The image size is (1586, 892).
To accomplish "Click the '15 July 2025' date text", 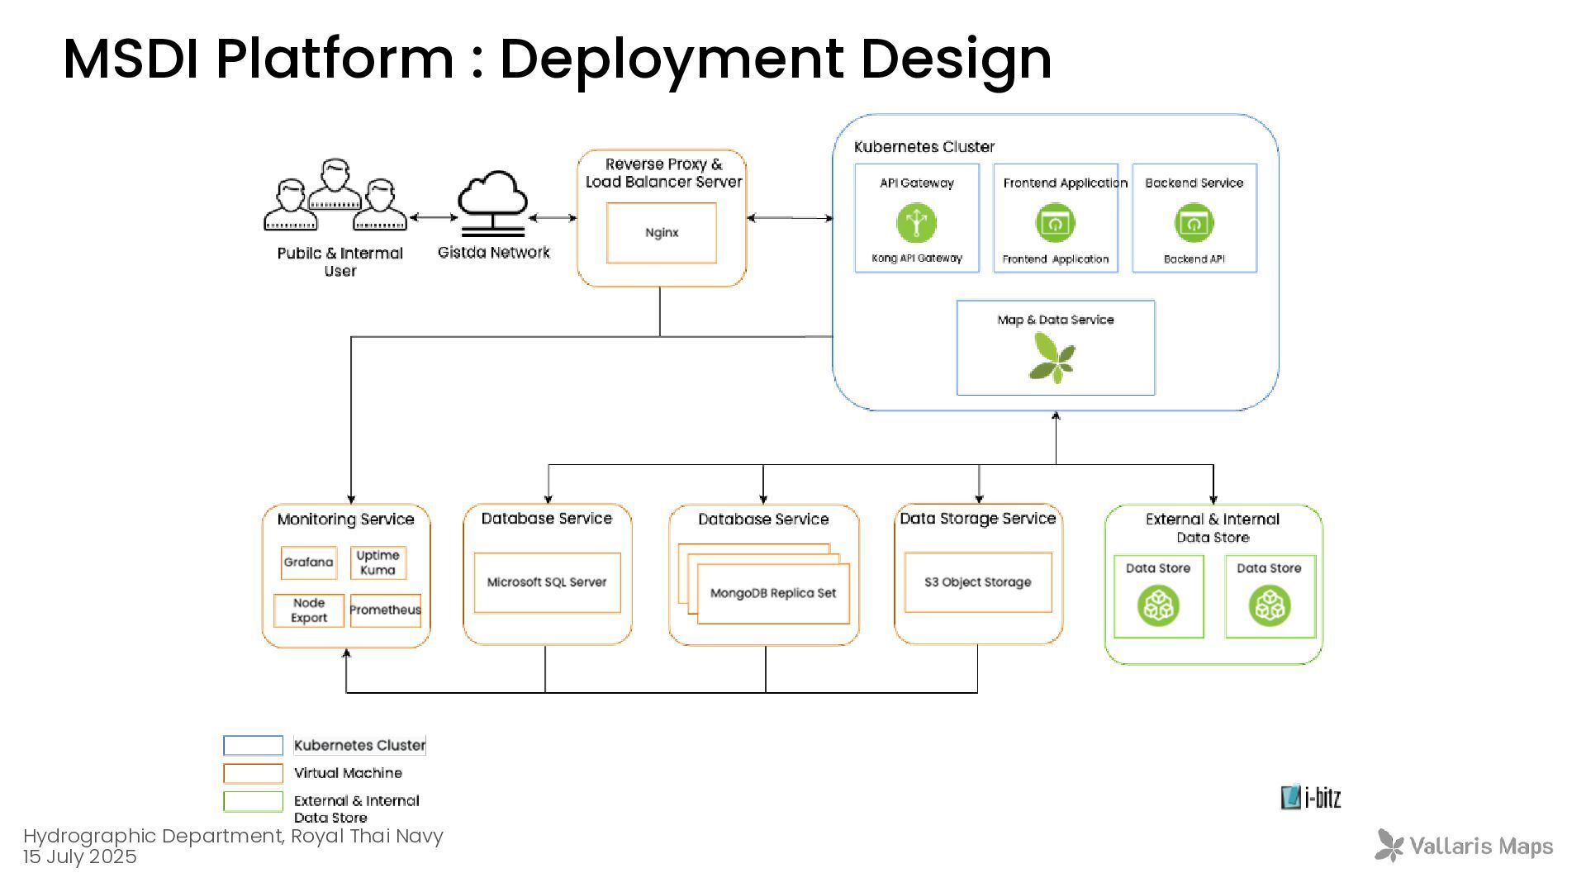I will click(79, 857).
